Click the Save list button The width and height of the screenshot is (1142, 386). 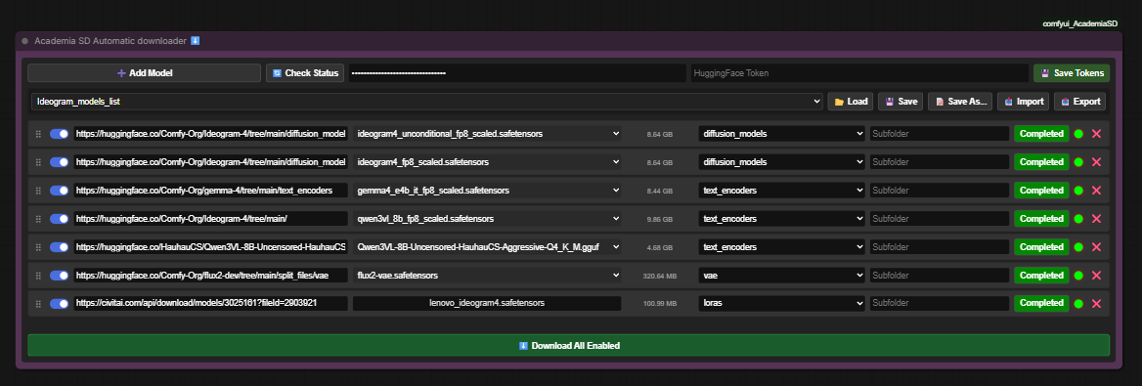click(x=900, y=102)
